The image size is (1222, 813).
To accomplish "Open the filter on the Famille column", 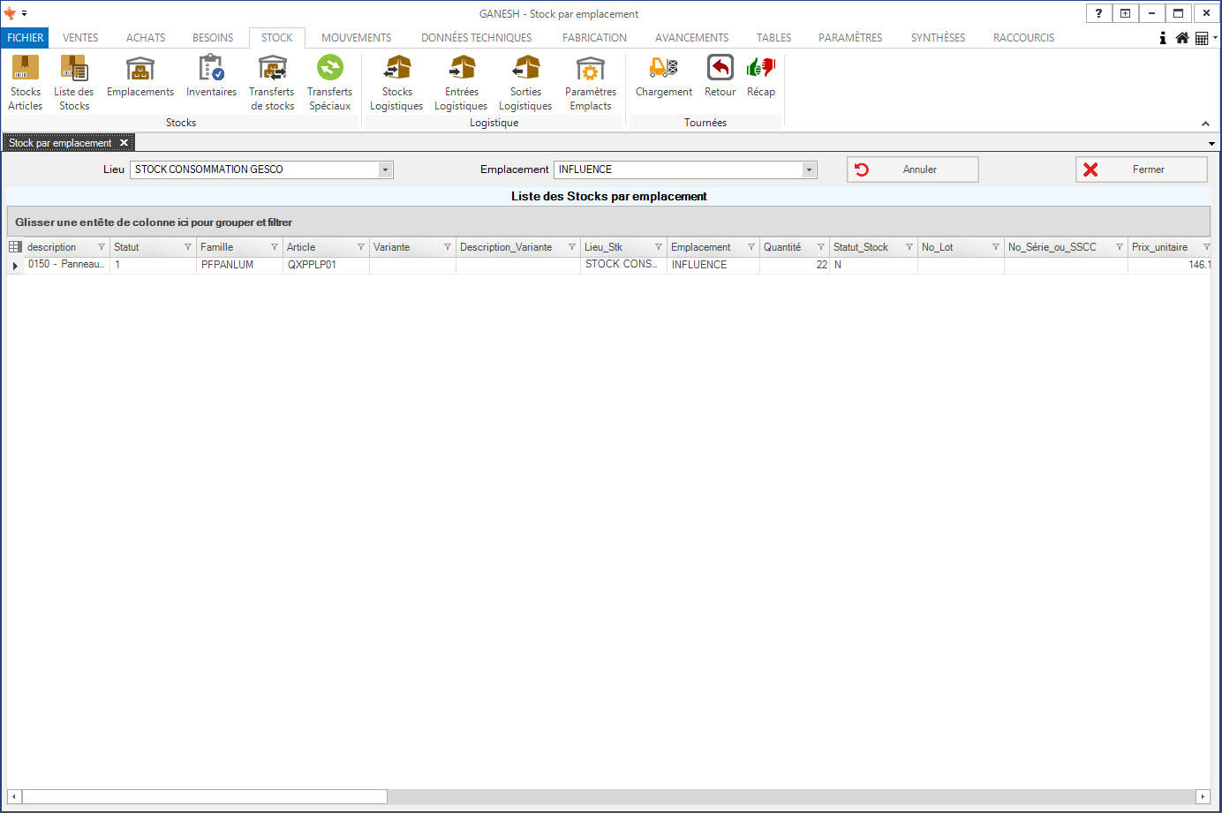I will (274, 247).
